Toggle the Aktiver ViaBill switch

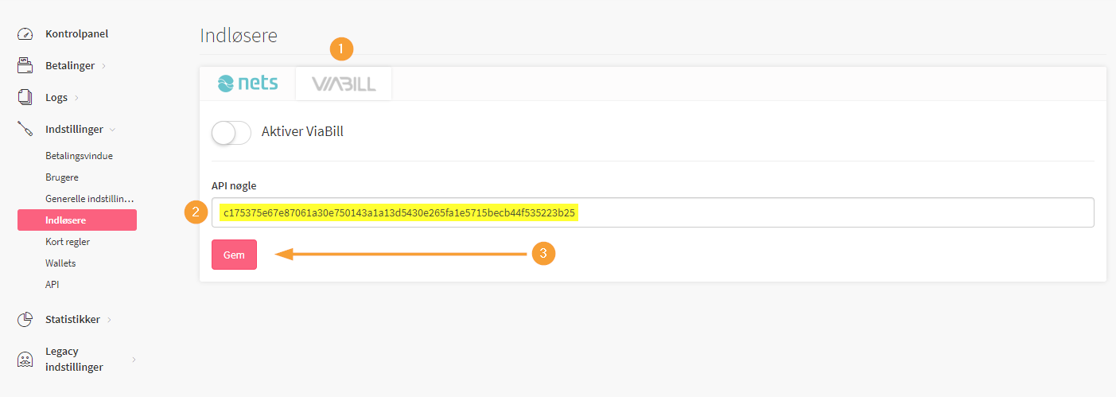[231, 132]
